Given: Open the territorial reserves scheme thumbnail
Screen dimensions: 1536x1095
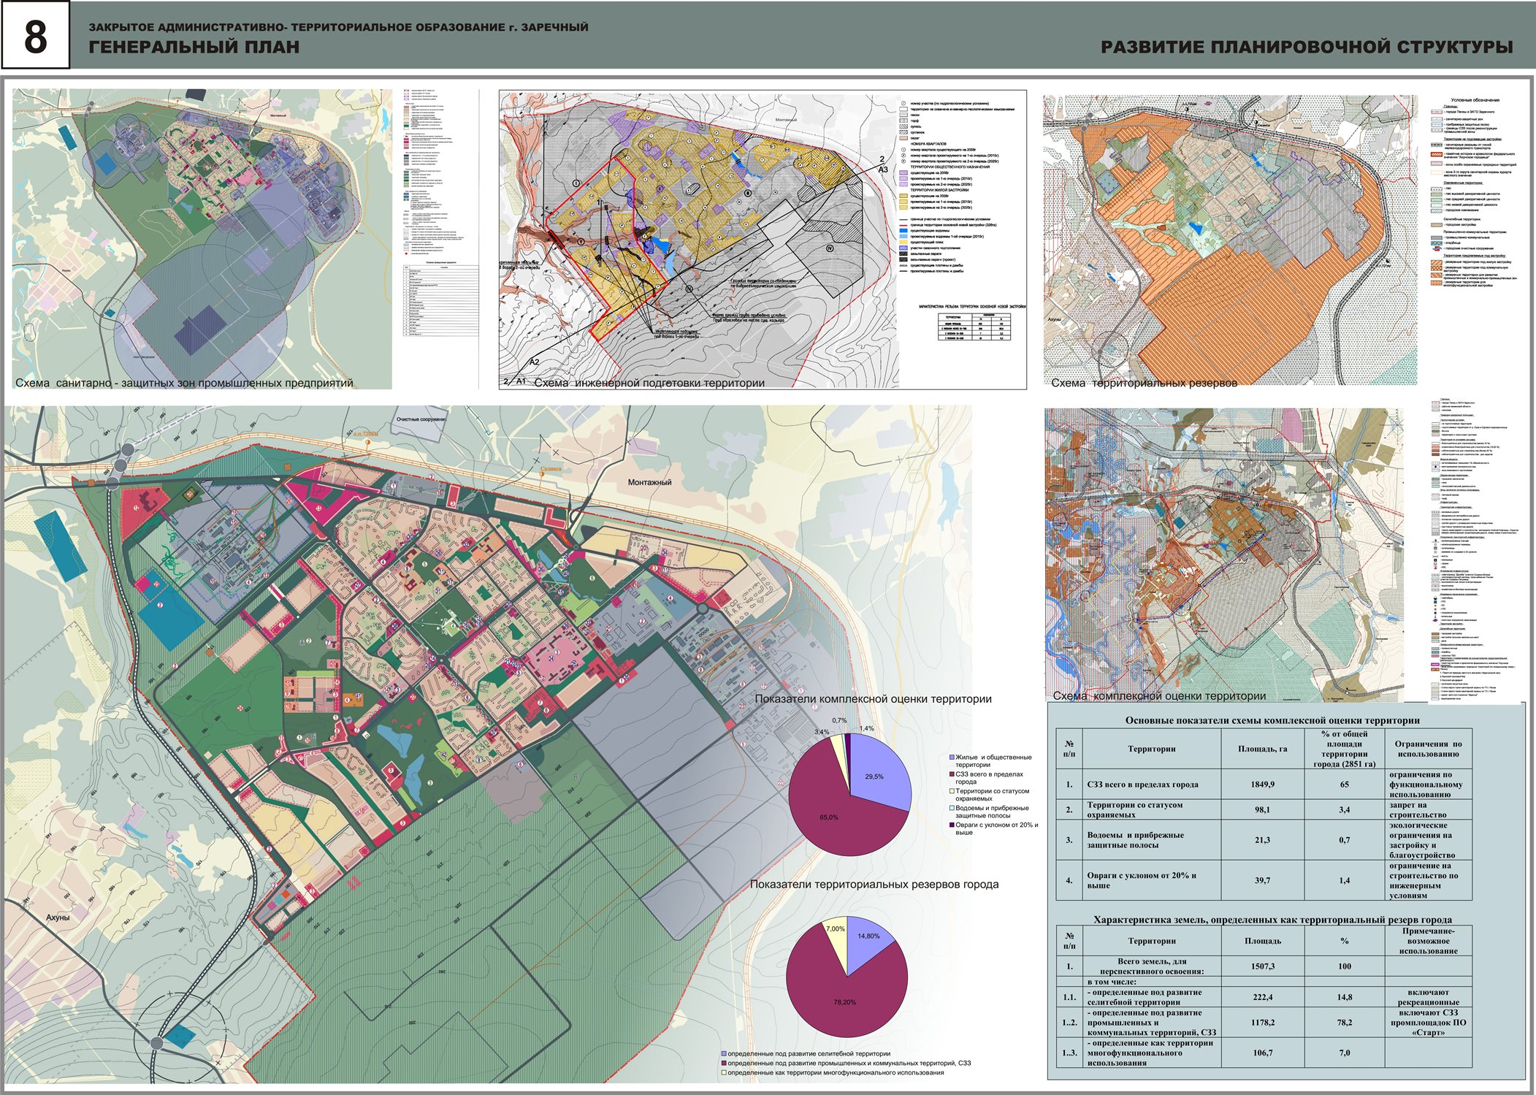Looking at the screenshot, I should (x=1230, y=239).
